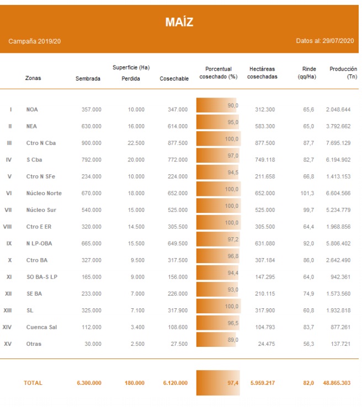Click the TOTAL row label
362x407 pixels.
point(33,383)
